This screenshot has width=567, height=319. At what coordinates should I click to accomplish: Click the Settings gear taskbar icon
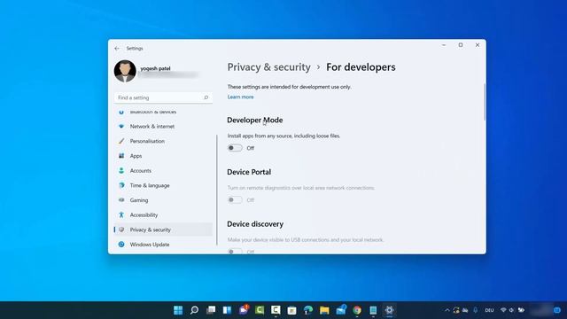pos(389,310)
